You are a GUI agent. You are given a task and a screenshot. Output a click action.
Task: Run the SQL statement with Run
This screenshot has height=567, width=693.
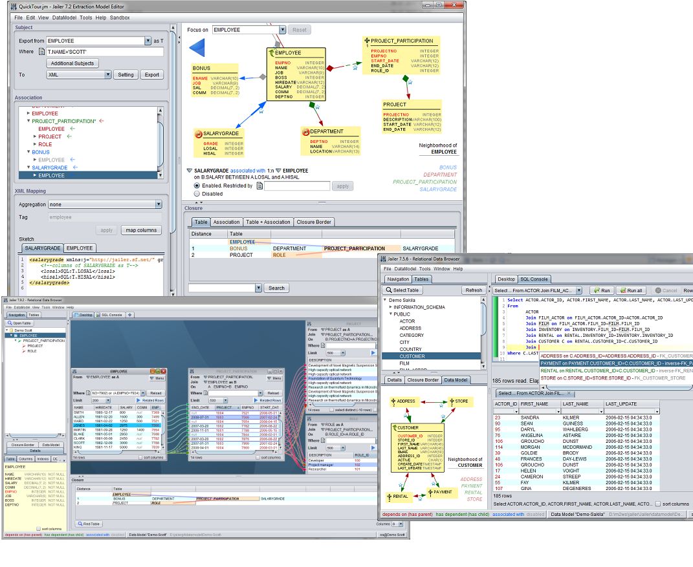click(x=602, y=290)
